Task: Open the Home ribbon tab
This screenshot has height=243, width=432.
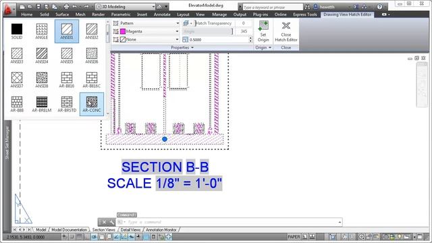Action: pyautogui.click(x=27, y=14)
